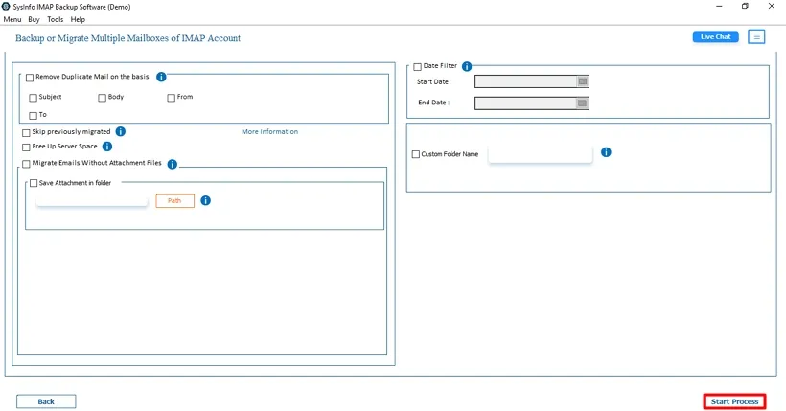The height and width of the screenshot is (411, 786).
Task: Check Skip previously migrated option
Action: coord(26,132)
